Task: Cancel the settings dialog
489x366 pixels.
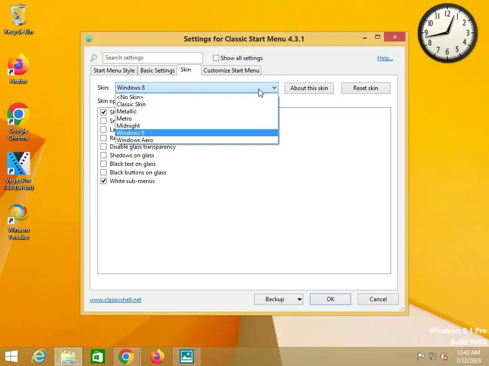Action: 378,299
